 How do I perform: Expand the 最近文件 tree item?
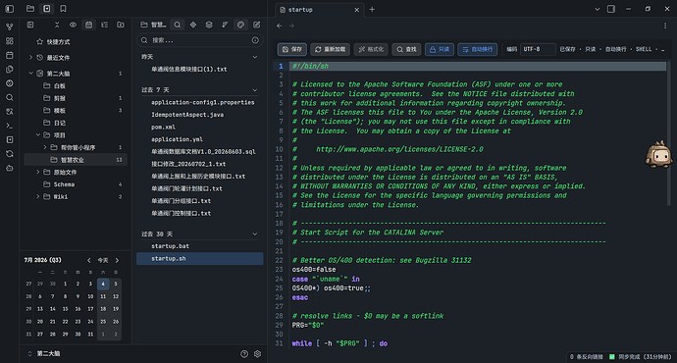tap(30, 58)
